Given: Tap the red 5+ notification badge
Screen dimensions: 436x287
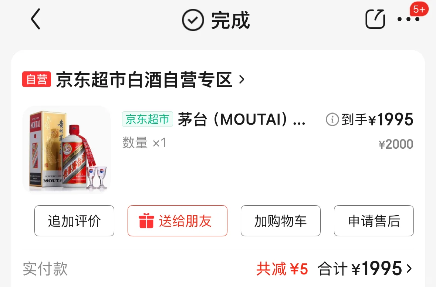Looking at the screenshot, I should pos(419,9).
